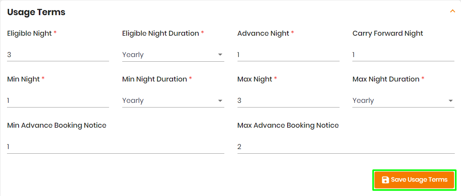
Task: Select the Max Night input field
Action: click(288, 101)
